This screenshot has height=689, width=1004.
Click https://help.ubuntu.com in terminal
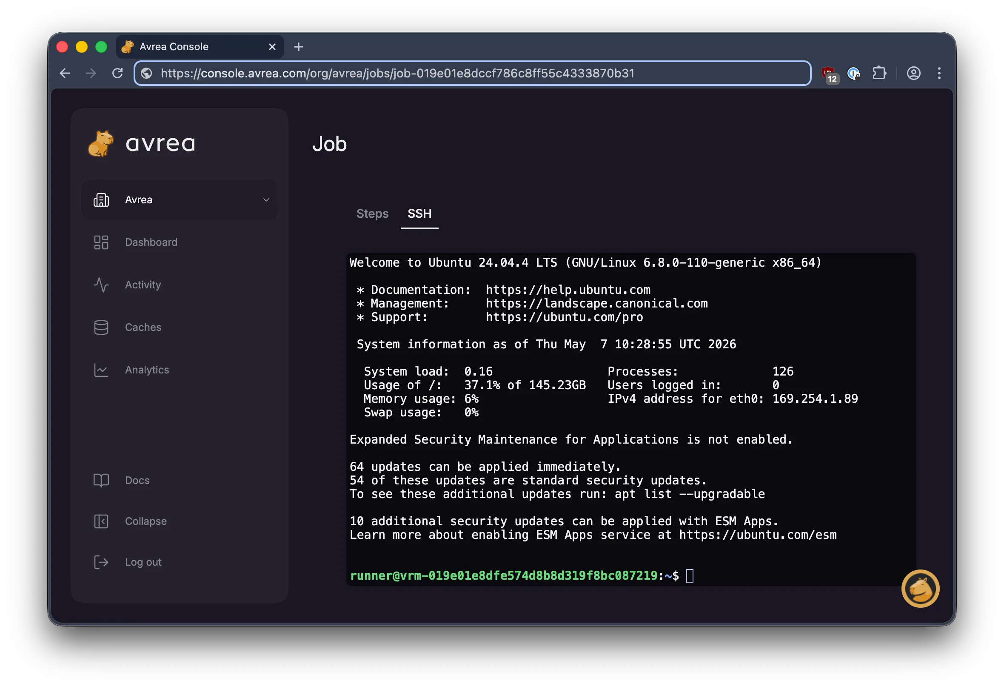point(568,290)
